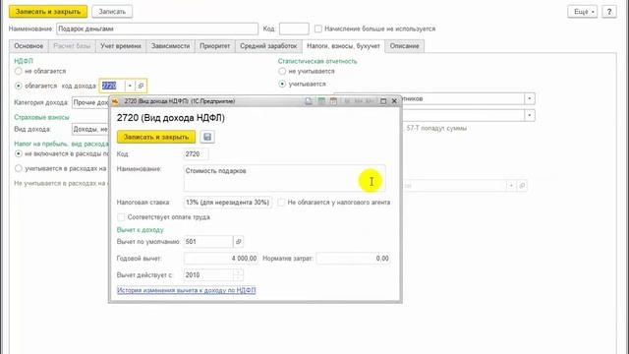The height and width of the screenshot is (354, 629).
Task: Expand the disabled dropdown arrow in the main form
Action: coord(511,186)
